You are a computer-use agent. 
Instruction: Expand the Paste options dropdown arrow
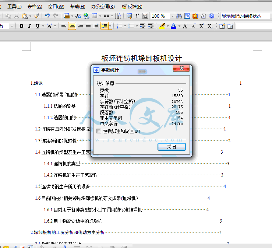coord(30,16)
